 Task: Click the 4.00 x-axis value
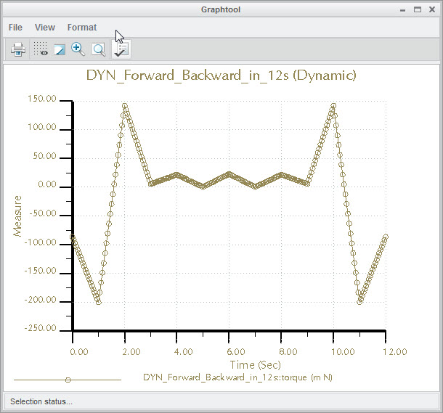point(184,352)
